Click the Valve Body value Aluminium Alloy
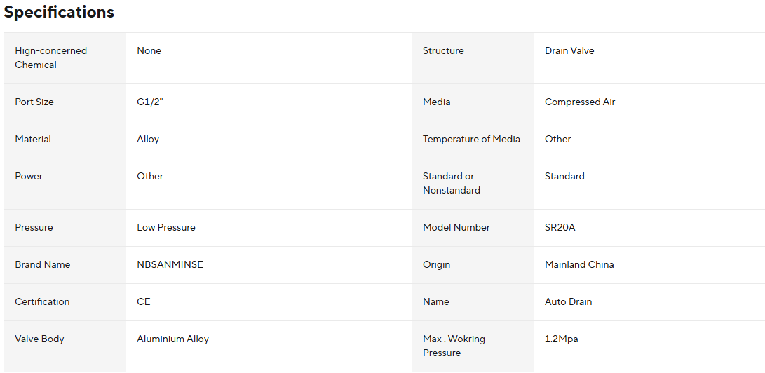 (x=172, y=339)
